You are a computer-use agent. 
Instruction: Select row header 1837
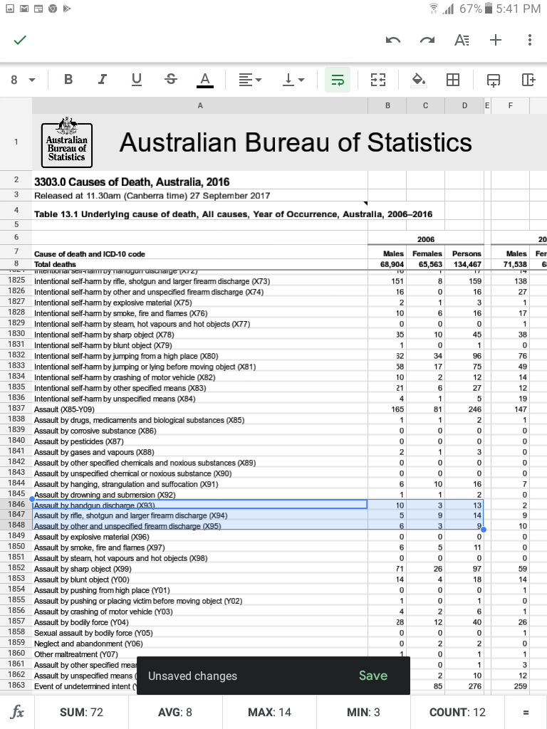[x=16, y=408]
